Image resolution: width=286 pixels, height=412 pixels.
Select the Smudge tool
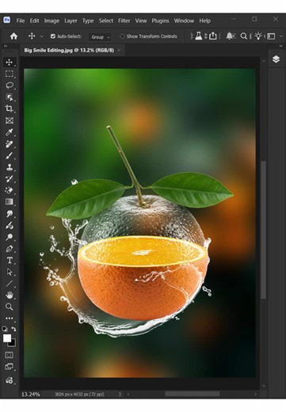10,213
